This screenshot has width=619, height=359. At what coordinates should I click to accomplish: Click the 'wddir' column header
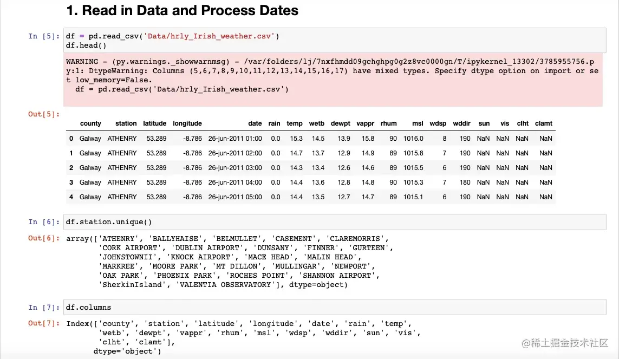[461, 123]
